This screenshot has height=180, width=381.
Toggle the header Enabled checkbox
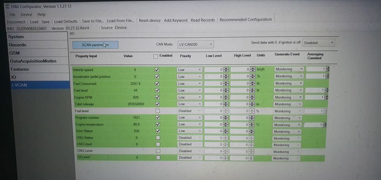point(156,56)
